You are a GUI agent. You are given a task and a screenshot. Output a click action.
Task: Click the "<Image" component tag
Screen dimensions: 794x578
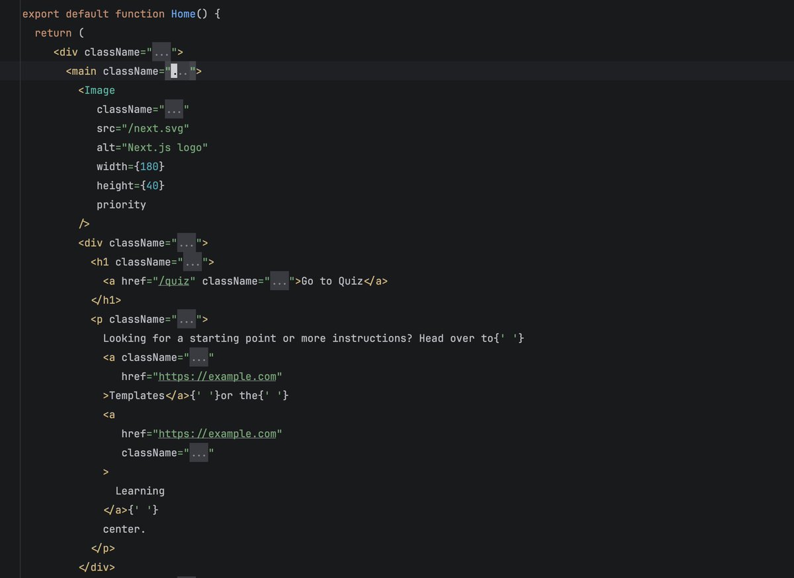point(97,90)
